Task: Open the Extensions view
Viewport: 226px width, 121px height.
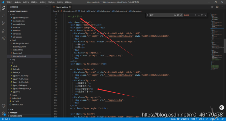Action: point(4,38)
